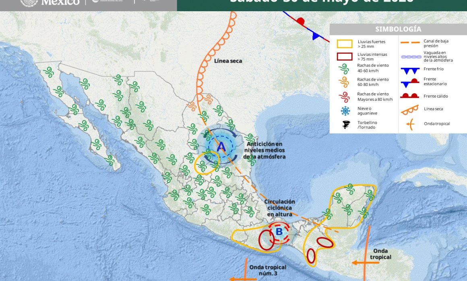The image size is (467, 281).
Task: Click the yellow Lluvias fuertes legend rectangle
Action: coord(345,44)
